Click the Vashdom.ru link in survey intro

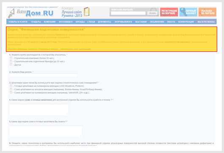tap(61, 35)
